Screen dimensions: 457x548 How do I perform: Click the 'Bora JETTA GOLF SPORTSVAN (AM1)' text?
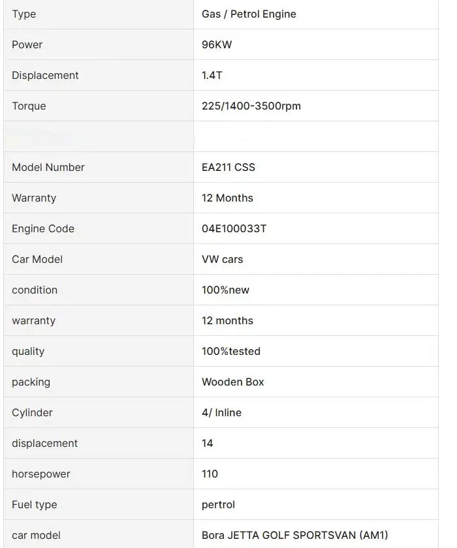click(x=295, y=535)
